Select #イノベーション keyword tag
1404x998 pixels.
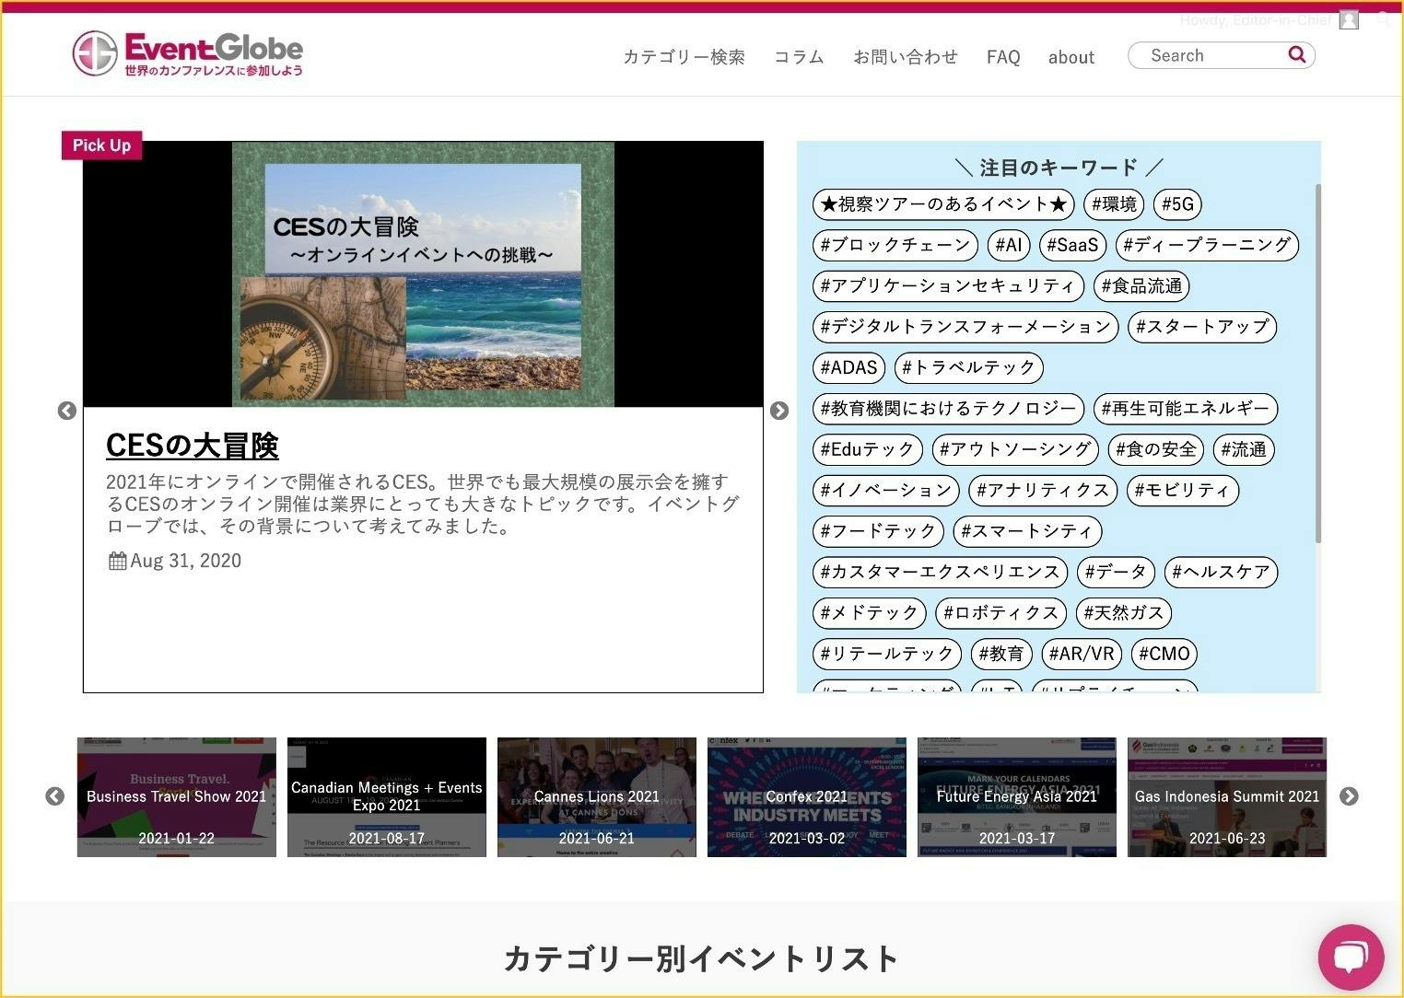(885, 491)
